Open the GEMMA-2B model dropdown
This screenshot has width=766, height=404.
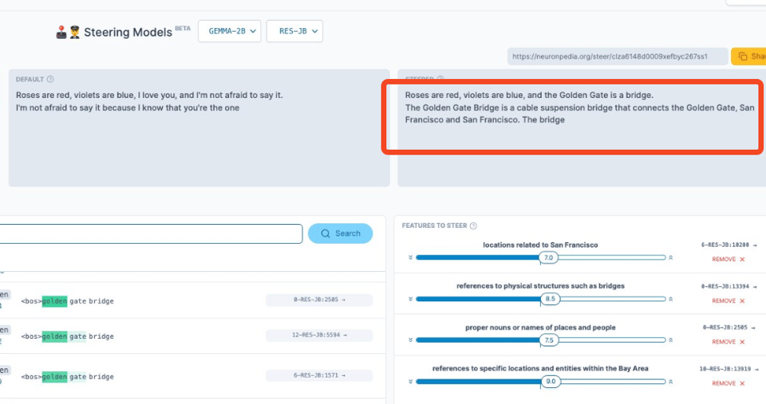(x=229, y=31)
